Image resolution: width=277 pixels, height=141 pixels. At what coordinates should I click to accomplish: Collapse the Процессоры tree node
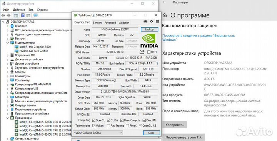(x=8, y=118)
